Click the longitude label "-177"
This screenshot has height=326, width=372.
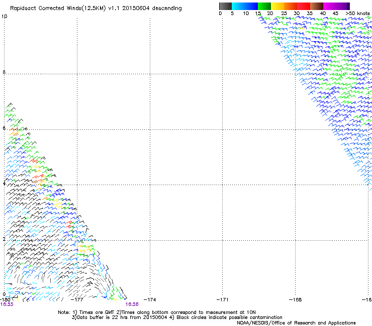point(77,299)
